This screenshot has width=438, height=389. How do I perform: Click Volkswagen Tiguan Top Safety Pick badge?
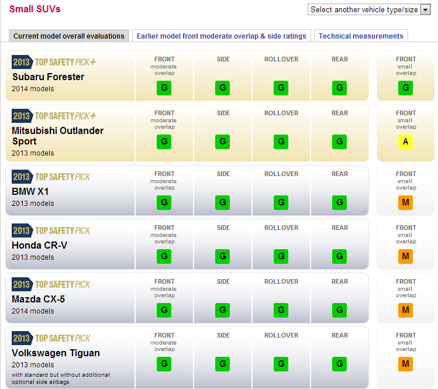click(51, 339)
